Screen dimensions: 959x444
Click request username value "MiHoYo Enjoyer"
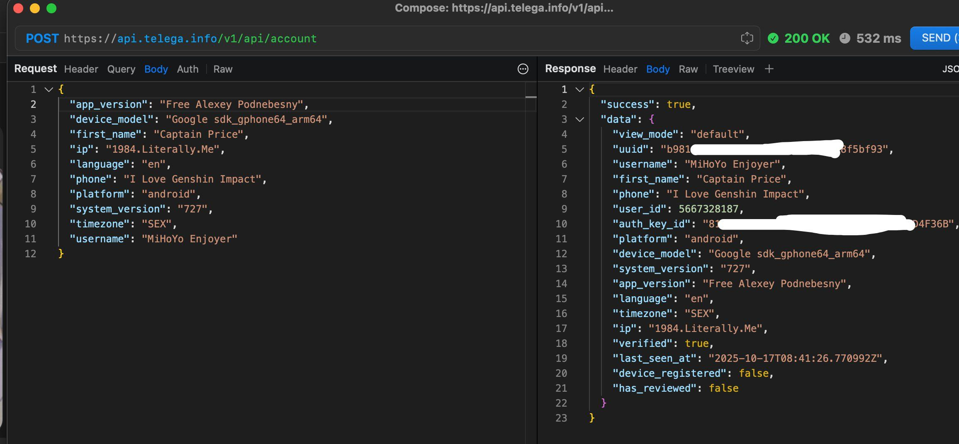click(190, 239)
